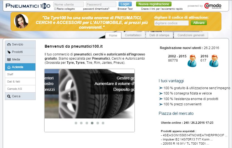Open the Contattateci tab

click(x=133, y=35)
